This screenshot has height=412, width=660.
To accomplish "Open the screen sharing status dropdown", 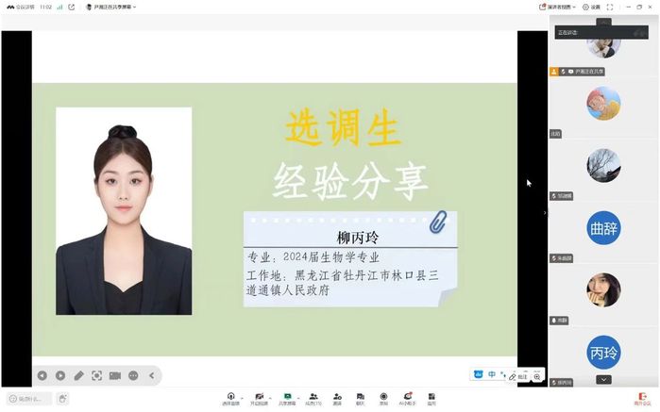I will pos(111,7).
